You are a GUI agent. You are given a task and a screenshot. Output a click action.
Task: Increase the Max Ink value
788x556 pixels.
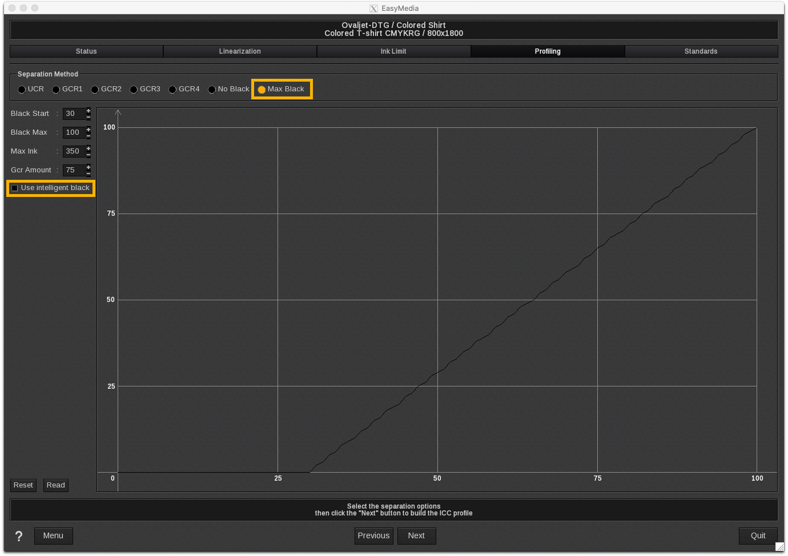[x=89, y=148]
